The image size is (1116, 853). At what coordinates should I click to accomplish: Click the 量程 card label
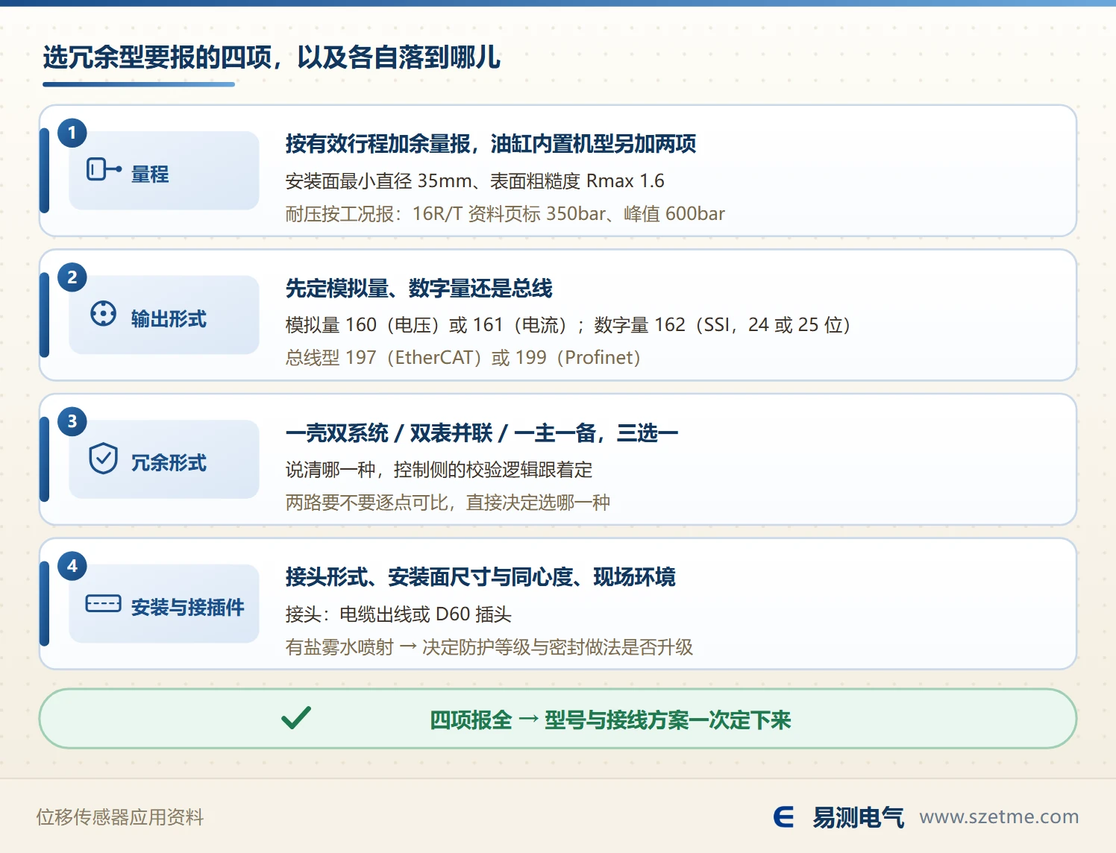[150, 174]
